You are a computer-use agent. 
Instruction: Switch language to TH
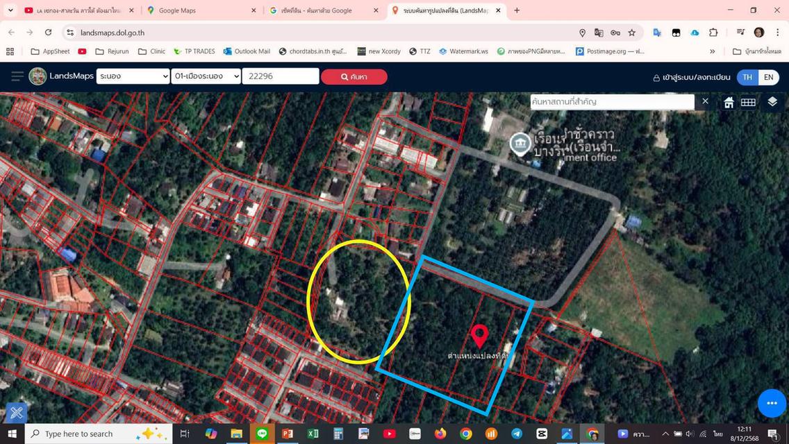click(747, 77)
